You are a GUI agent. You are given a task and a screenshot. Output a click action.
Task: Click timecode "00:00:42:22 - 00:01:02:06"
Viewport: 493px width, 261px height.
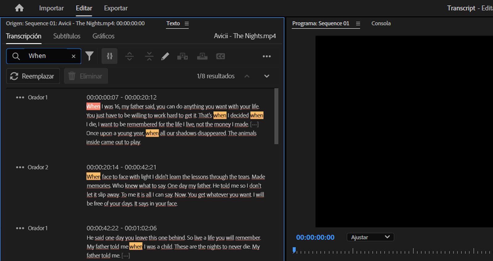click(x=121, y=228)
